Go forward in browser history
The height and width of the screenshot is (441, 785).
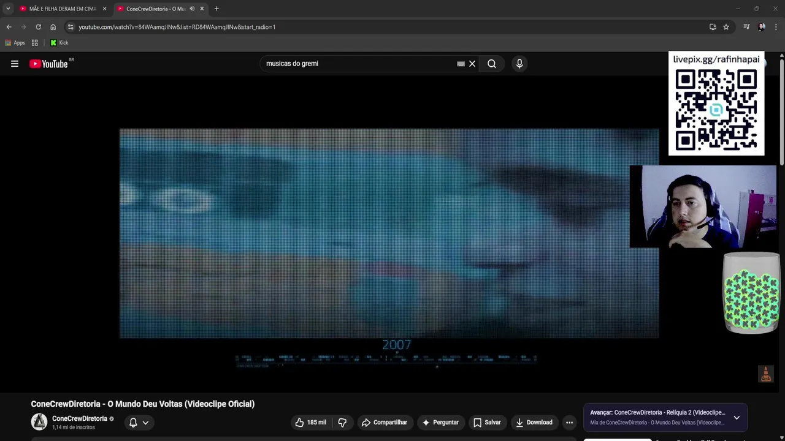pos(23,27)
